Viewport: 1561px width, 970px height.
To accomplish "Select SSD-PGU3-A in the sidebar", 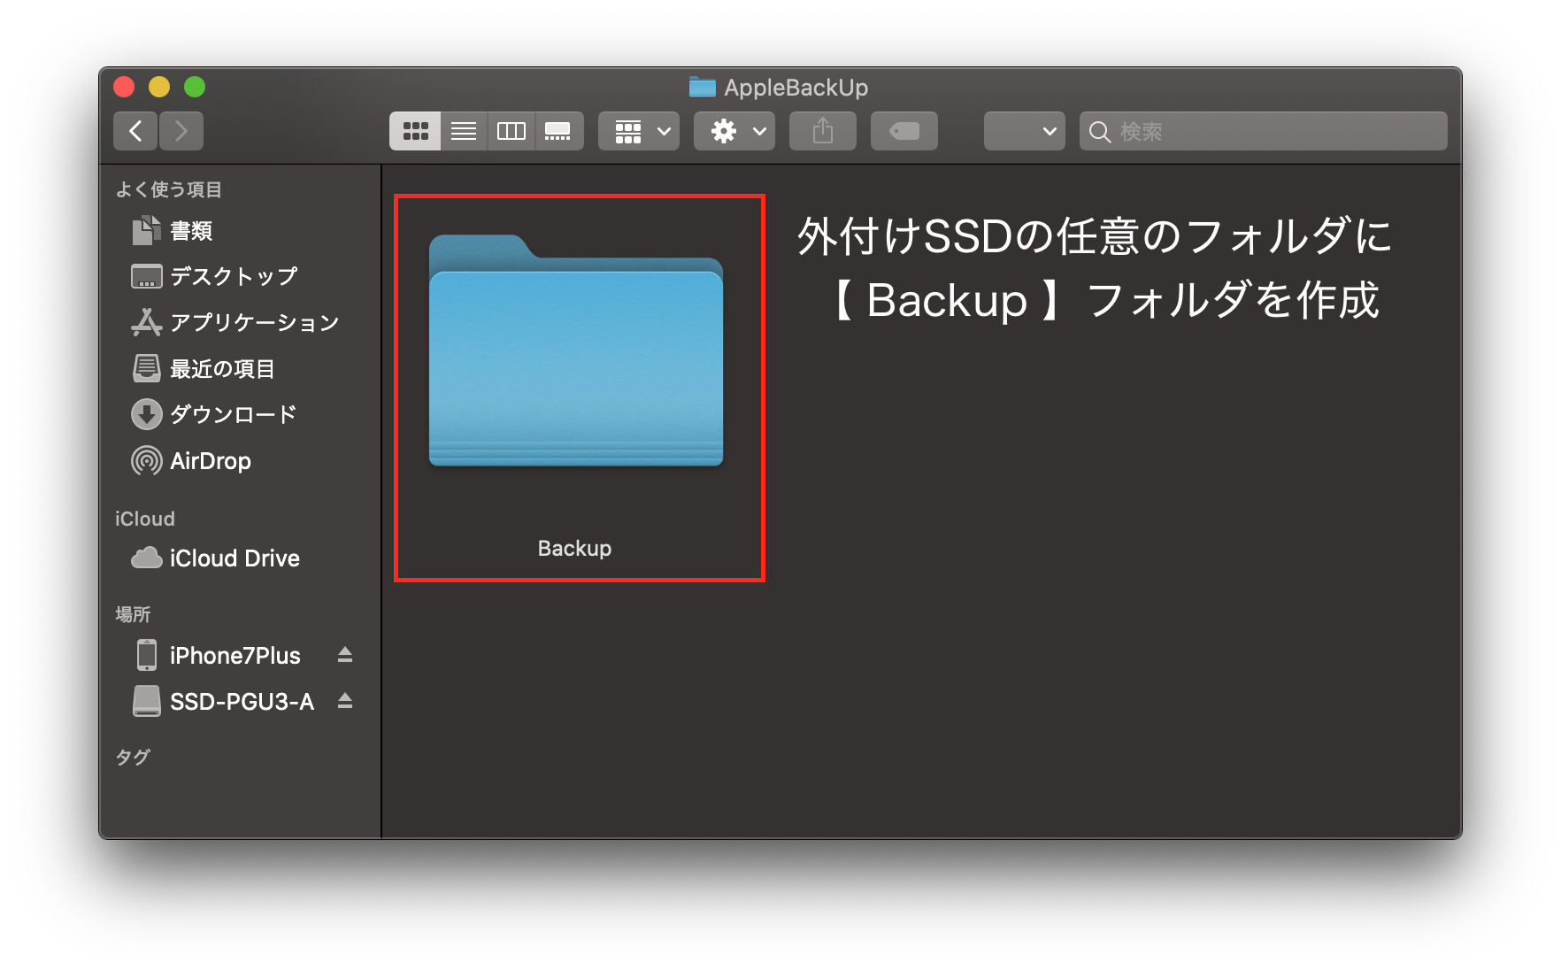I will pos(241,702).
